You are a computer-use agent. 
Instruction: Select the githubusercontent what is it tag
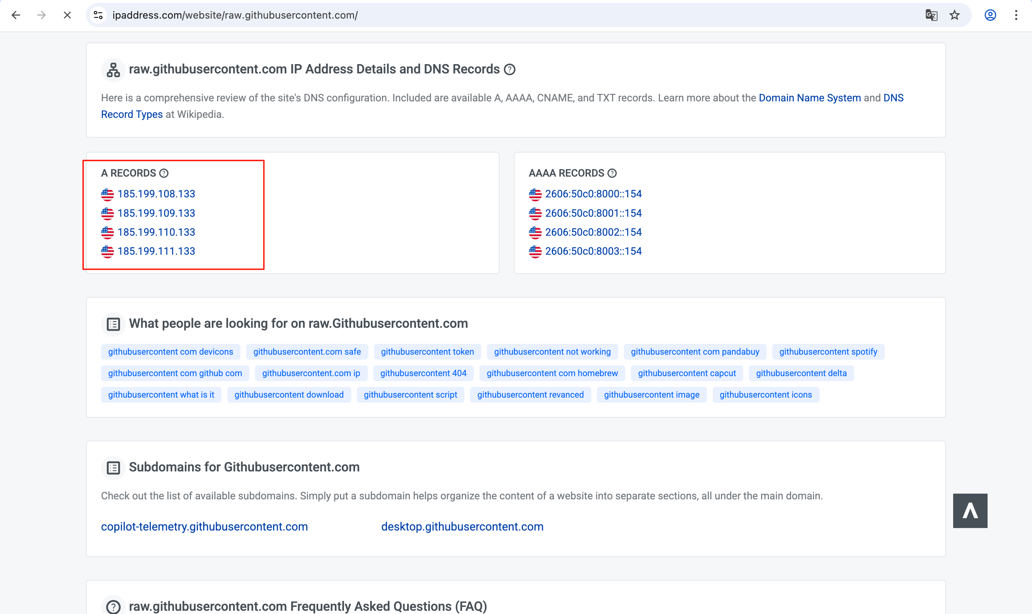161,395
